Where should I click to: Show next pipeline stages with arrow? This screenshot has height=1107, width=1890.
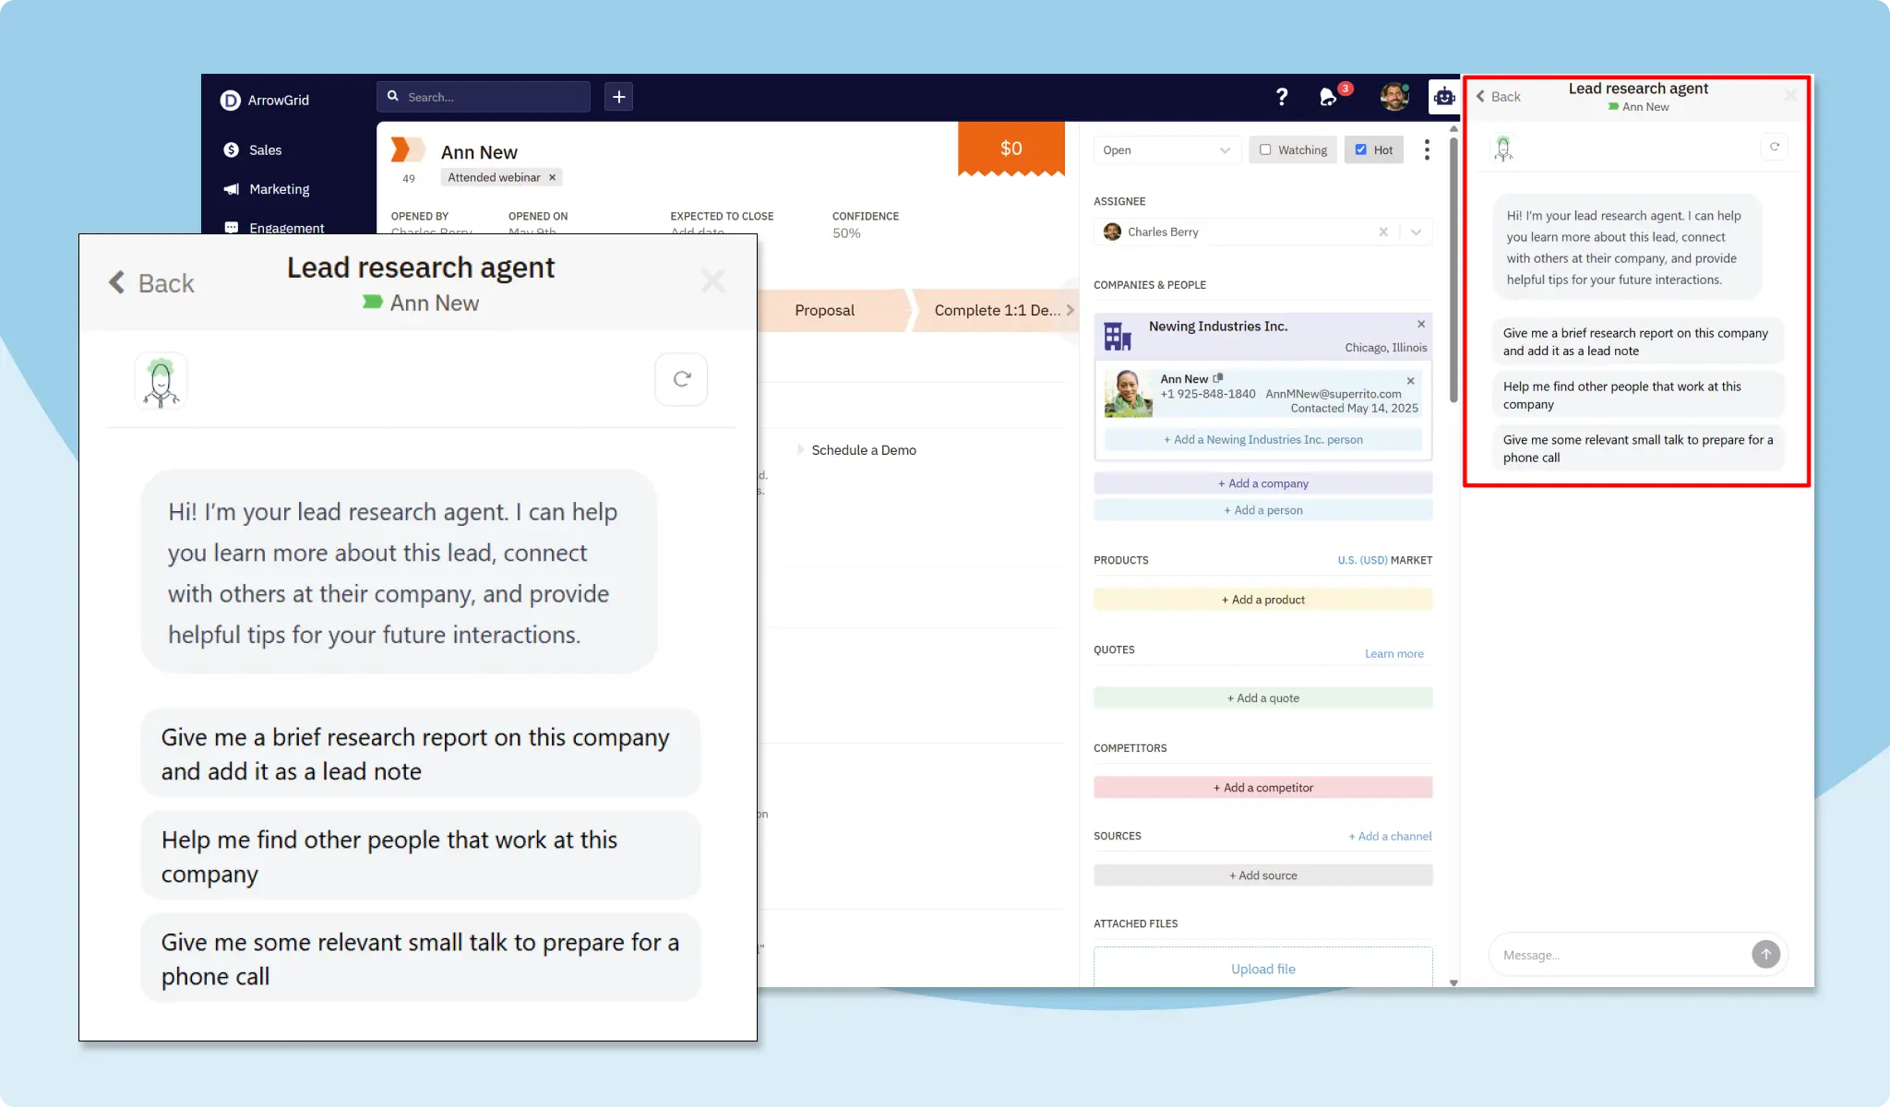[1071, 310]
